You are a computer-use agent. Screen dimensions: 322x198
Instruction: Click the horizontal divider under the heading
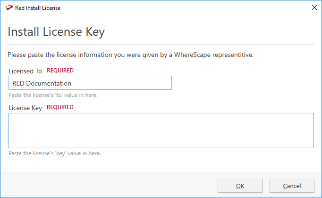click(x=161, y=45)
